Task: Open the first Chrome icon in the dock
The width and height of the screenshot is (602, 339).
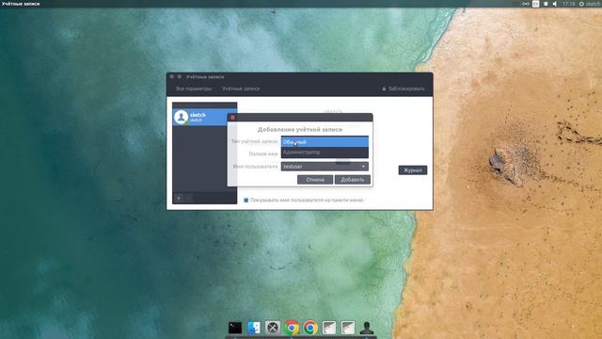Action: pyautogui.click(x=292, y=328)
